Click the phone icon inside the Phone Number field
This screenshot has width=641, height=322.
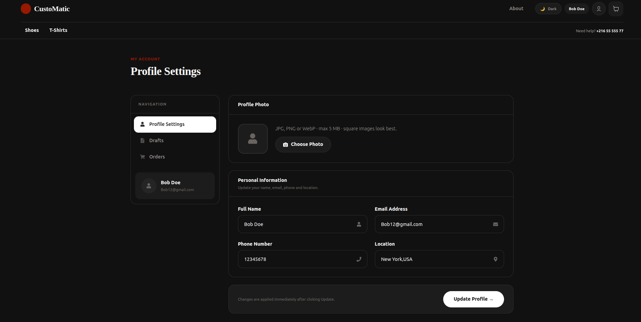359,259
